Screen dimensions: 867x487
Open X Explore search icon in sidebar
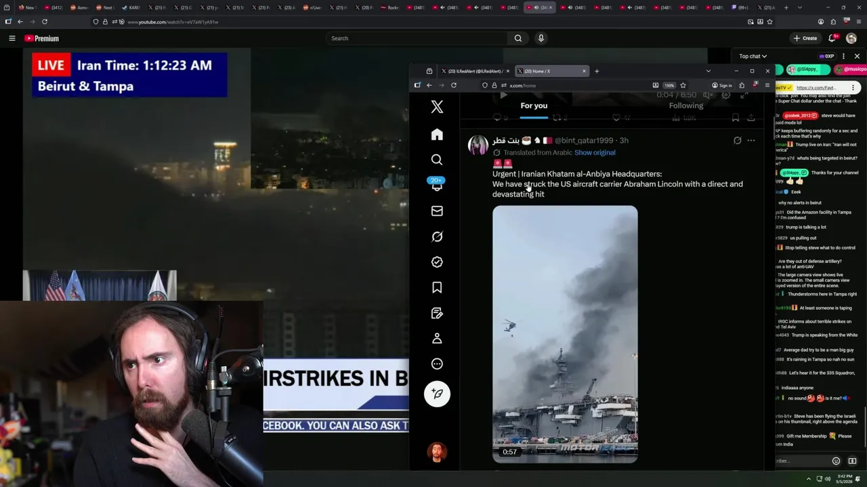click(437, 160)
